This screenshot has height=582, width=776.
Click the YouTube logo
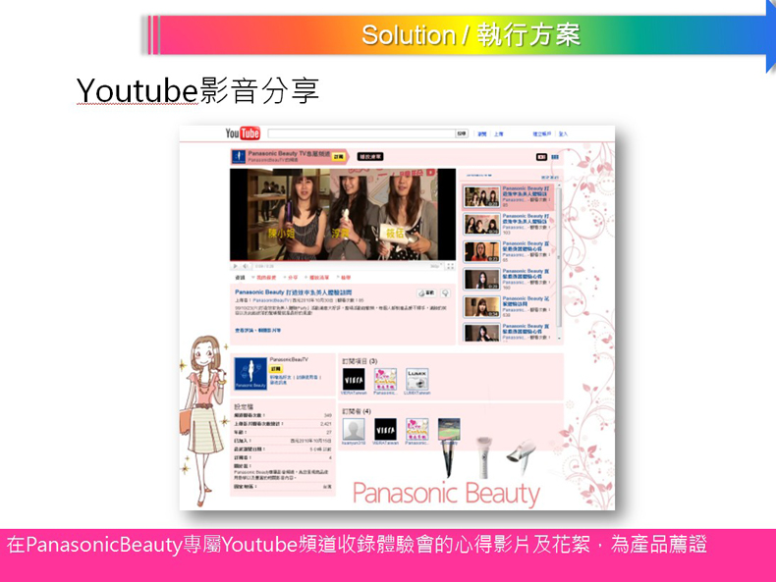pos(243,133)
